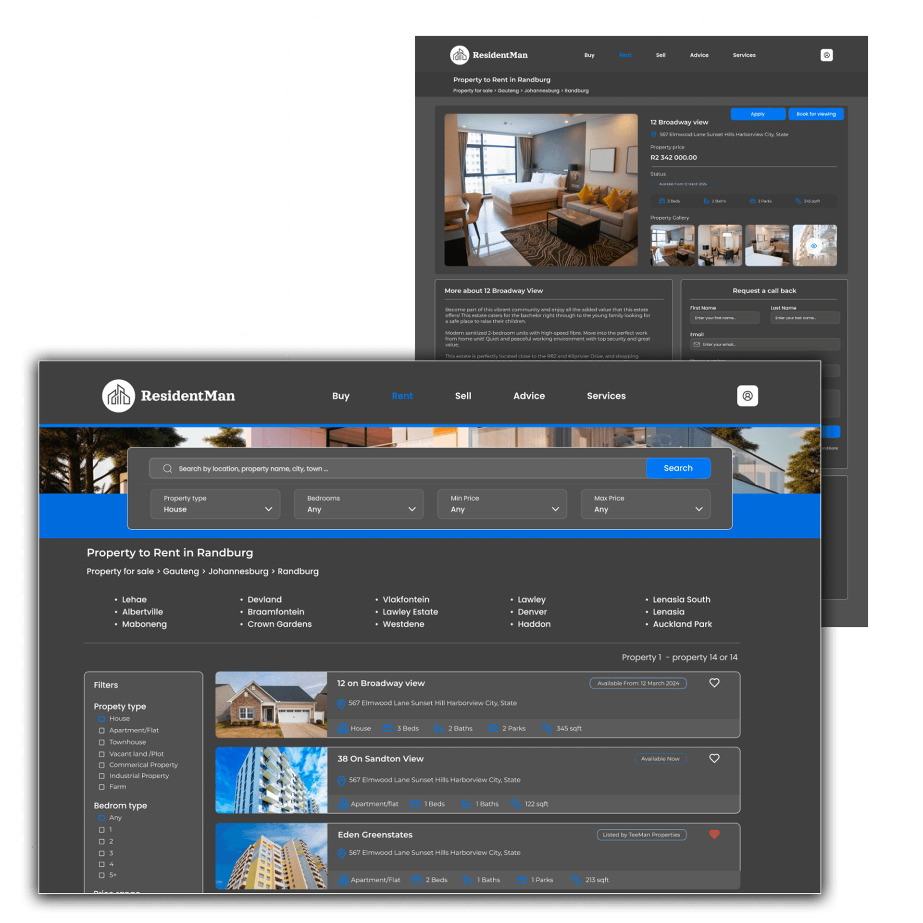Click the user profile icon in back window
This screenshot has width=923, height=923.
(x=826, y=55)
